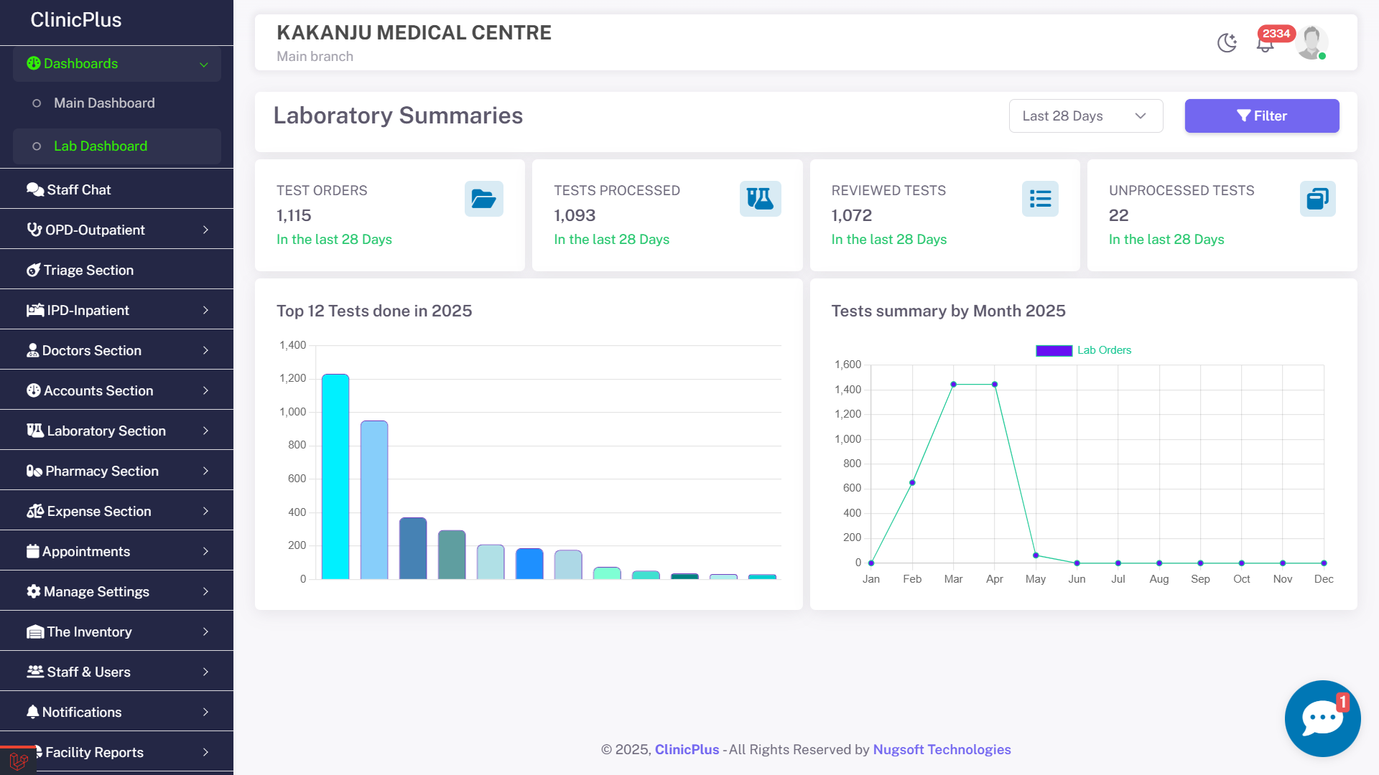Open notifications bell with 2334 badge

(x=1265, y=44)
